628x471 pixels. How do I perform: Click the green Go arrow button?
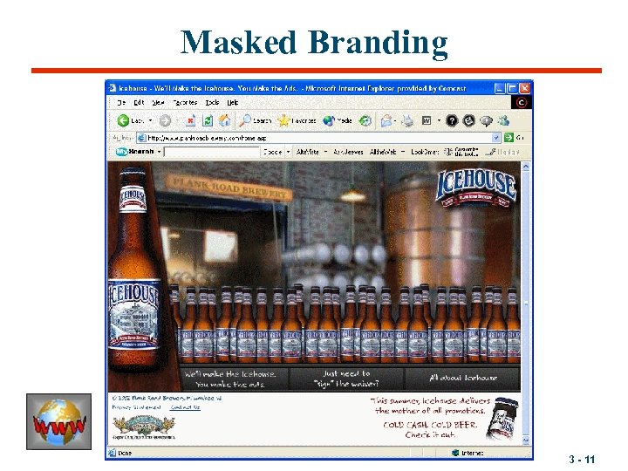point(509,138)
